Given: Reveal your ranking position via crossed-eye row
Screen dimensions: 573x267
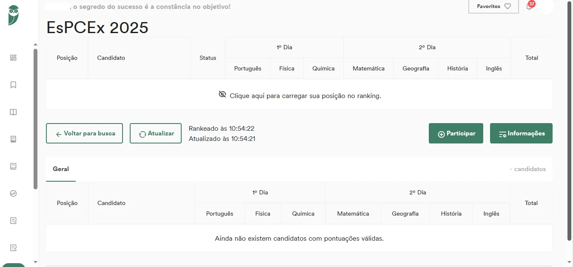Looking at the screenshot, I should pyautogui.click(x=299, y=96).
